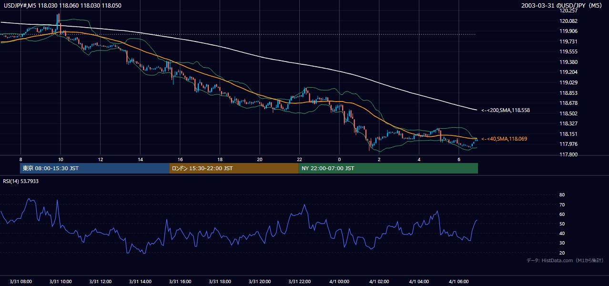Click the 3/31 08:00 bottom time label

[20, 282]
